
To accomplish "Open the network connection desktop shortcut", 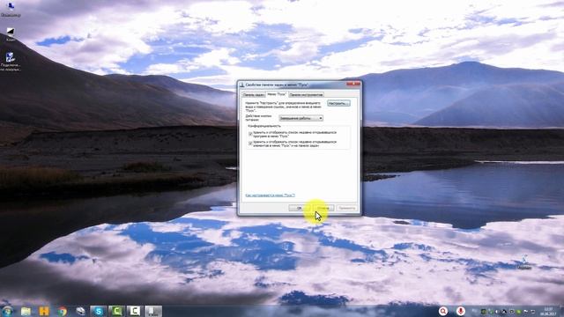I will click(11, 62).
